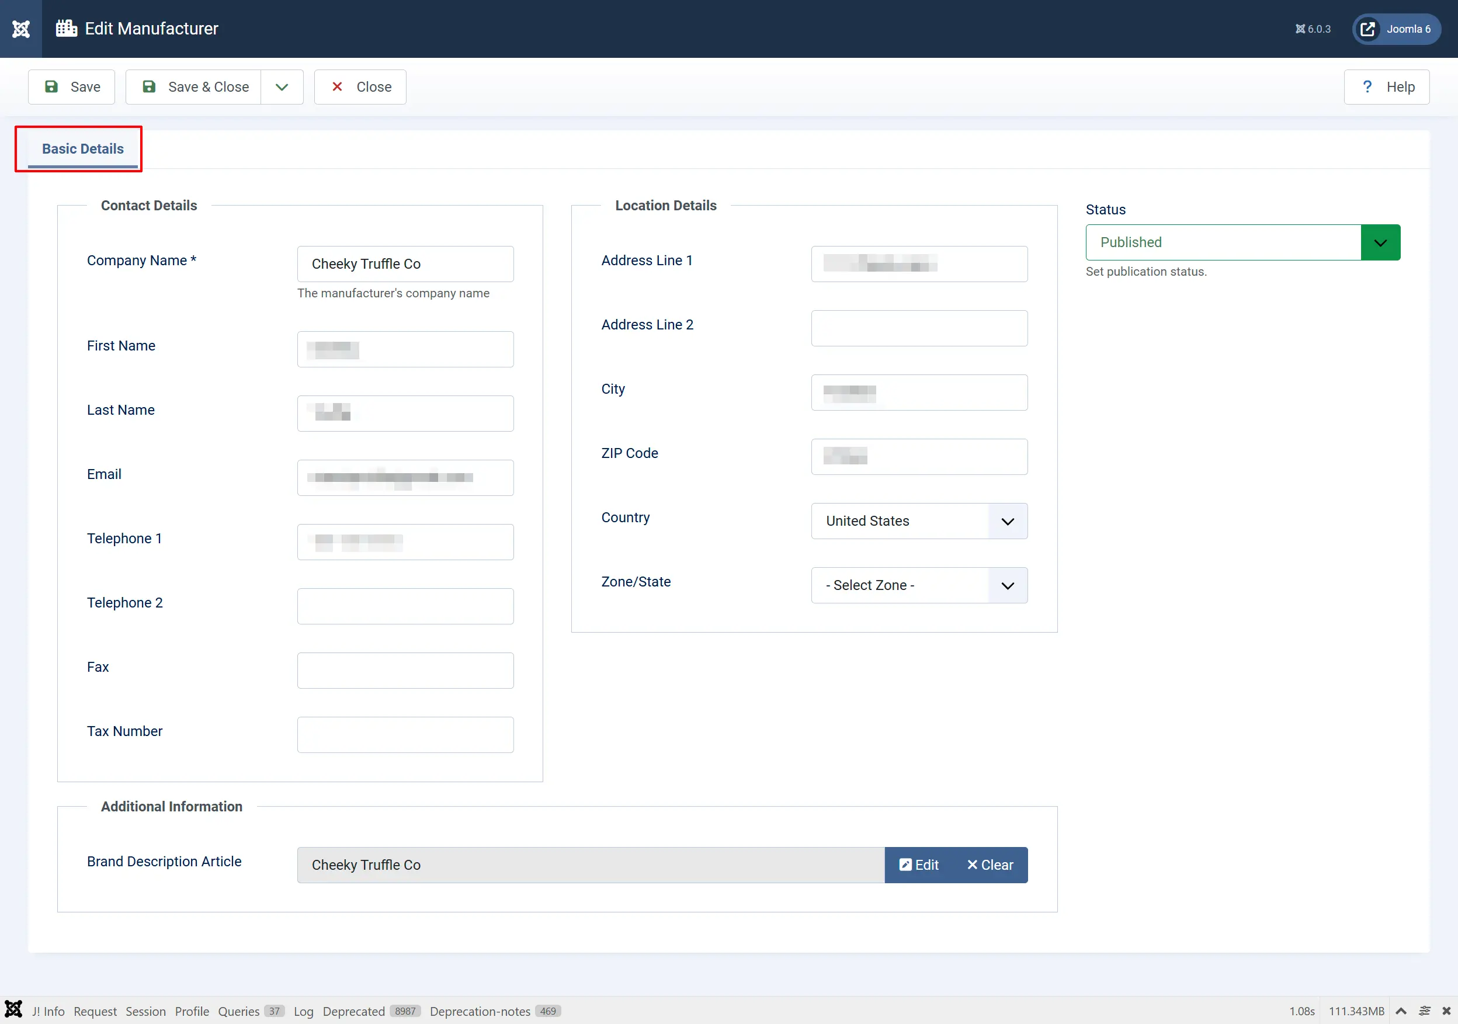The width and height of the screenshot is (1458, 1024).
Task: Click the manufacturer building icon beside title
Action: 67,29
